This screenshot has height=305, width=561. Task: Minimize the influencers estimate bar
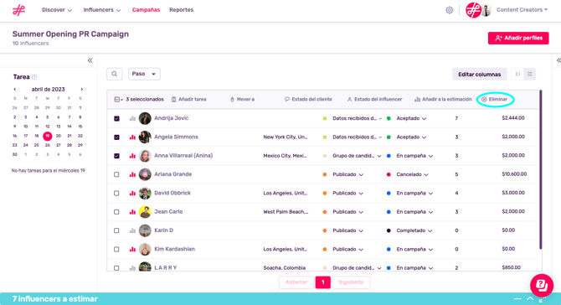(x=517, y=298)
